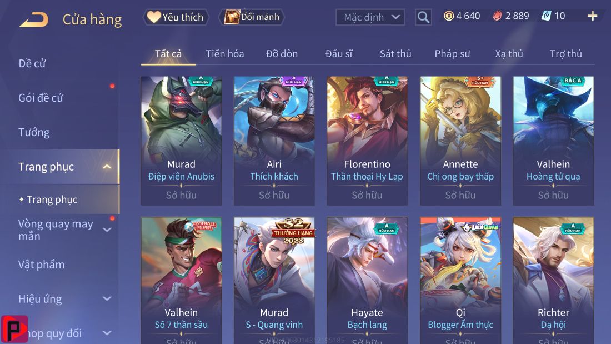The width and height of the screenshot is (611, 344).
Task: Open the Mặc định sort dropdown
Action: click(x=370, y=17)
